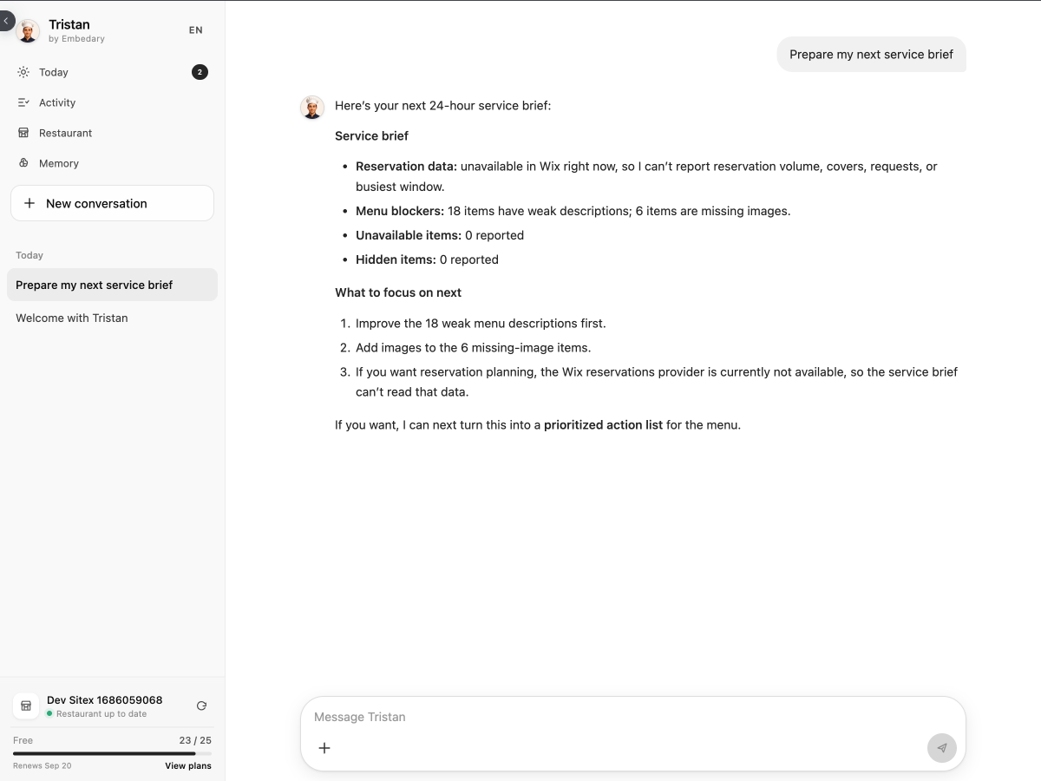Collapse sidebar using the top-left chevron
This screenshot has height=781, width=1041.
pyautogui.click(x=6, y=21)
